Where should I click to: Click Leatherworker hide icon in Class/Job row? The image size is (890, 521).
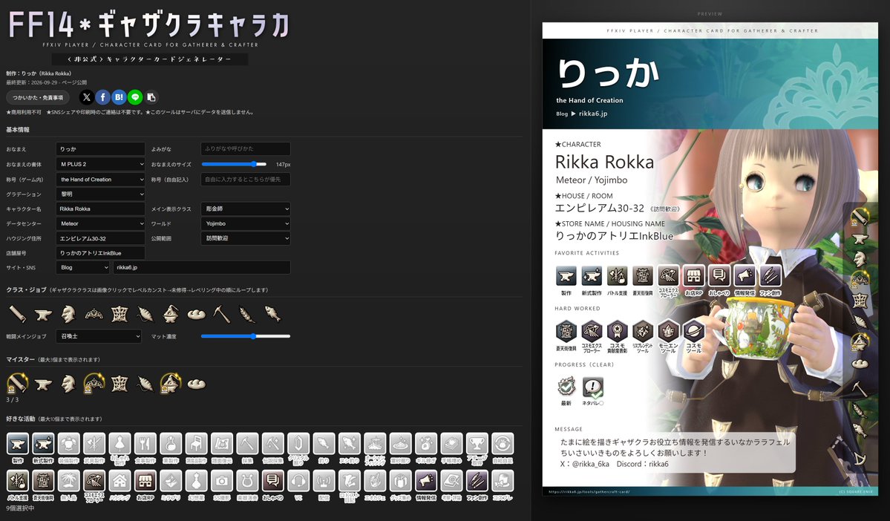[120, 314]
